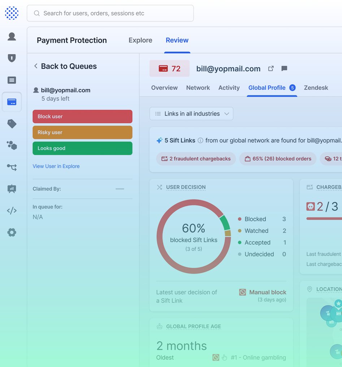The width and height of the screenshot is (342, 367).
Task: Open the shield keyhole sidebar icon
Action: click(x=12, y=58)
